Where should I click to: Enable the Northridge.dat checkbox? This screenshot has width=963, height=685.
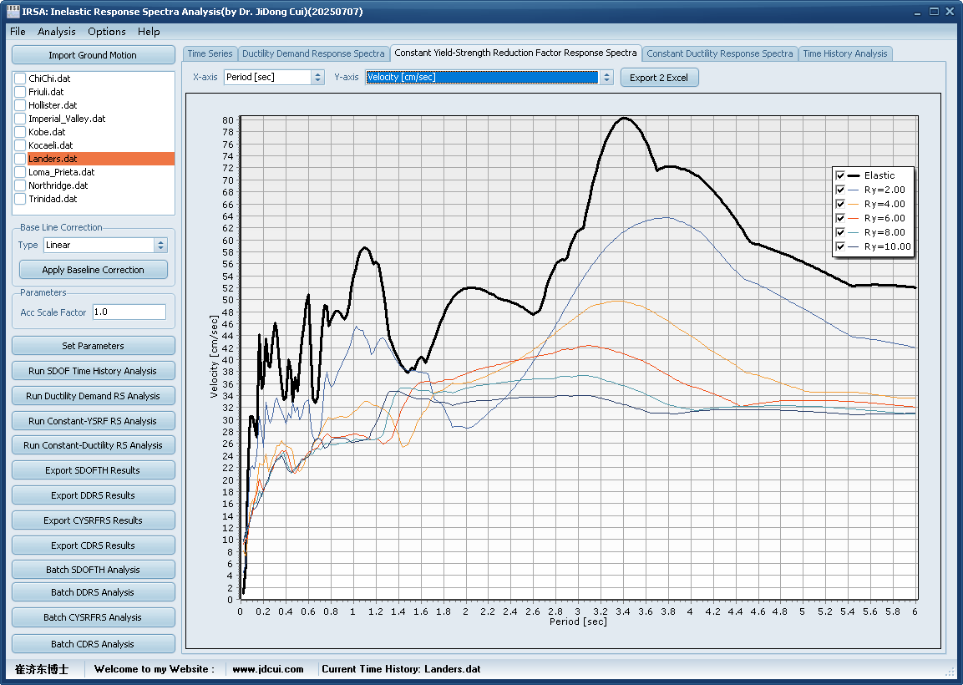(x=20, y=185)
